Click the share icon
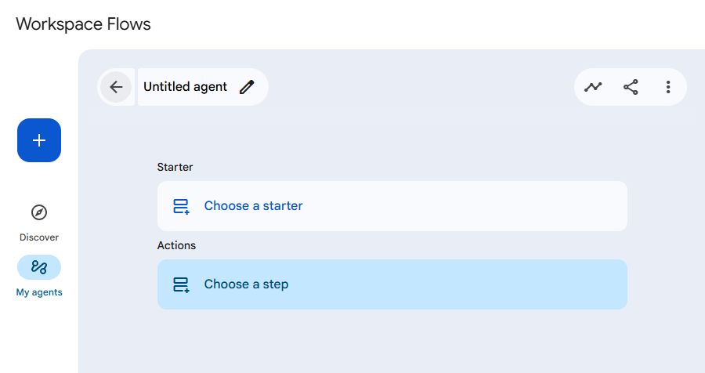705x373 pixels. (x=631, y=87)
